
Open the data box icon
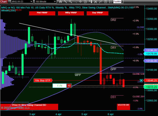tap(85, 2)
